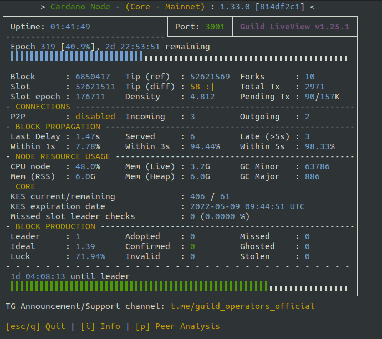Open the t.me/guild_operators_official link
The image size is (382, 339).
click(242, 306)
